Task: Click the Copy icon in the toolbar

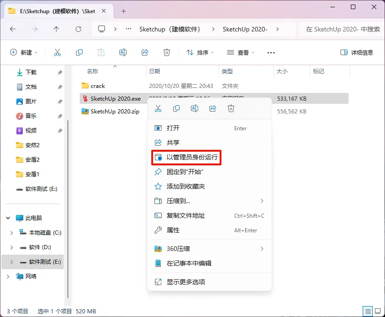Action: pyautogui.click(x=79, y=52)
